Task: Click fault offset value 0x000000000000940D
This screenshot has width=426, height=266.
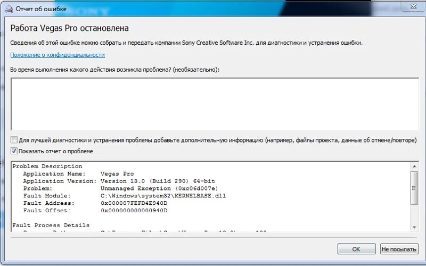Action: click(x=134, y=210)
